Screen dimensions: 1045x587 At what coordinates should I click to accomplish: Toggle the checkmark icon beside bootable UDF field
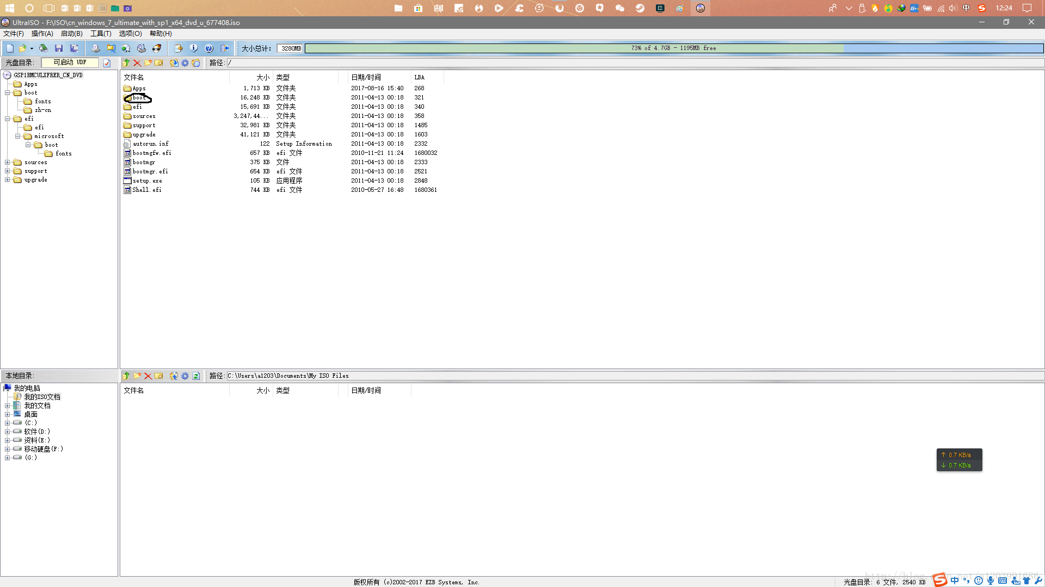pos(107,63)
